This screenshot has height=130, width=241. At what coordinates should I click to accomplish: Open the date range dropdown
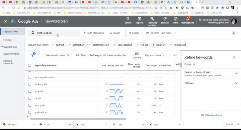(161, 33)
